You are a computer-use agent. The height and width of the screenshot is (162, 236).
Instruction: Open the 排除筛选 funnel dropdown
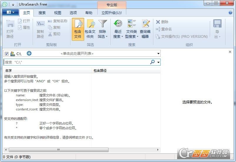[x=102, y=29]
